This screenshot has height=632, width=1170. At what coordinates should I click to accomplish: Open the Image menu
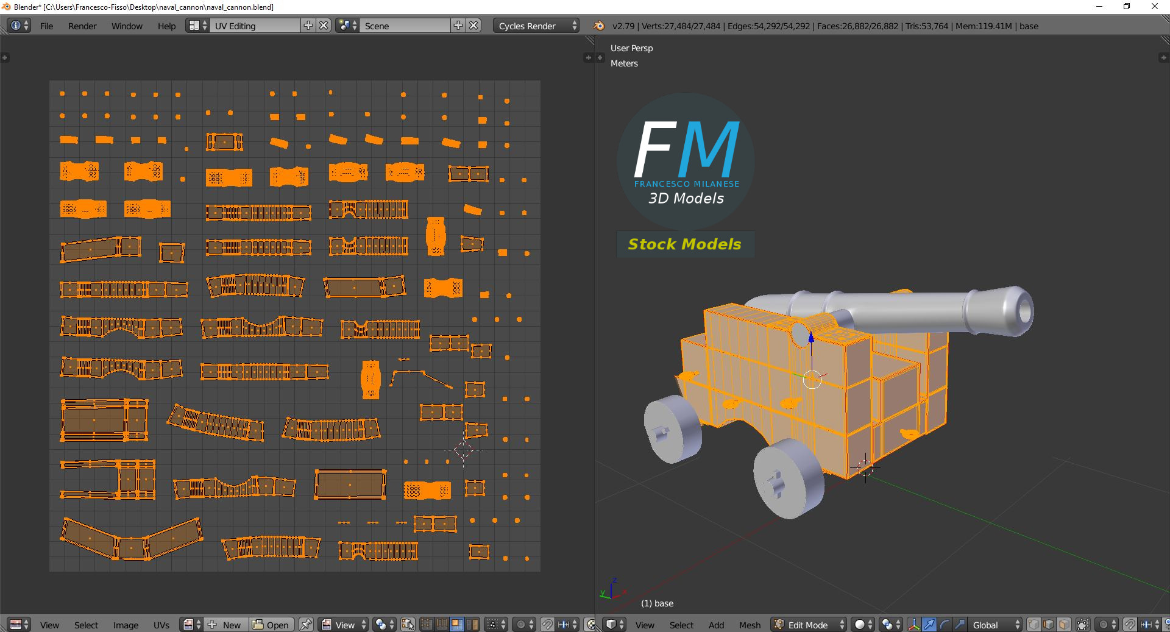click(126, 625)
